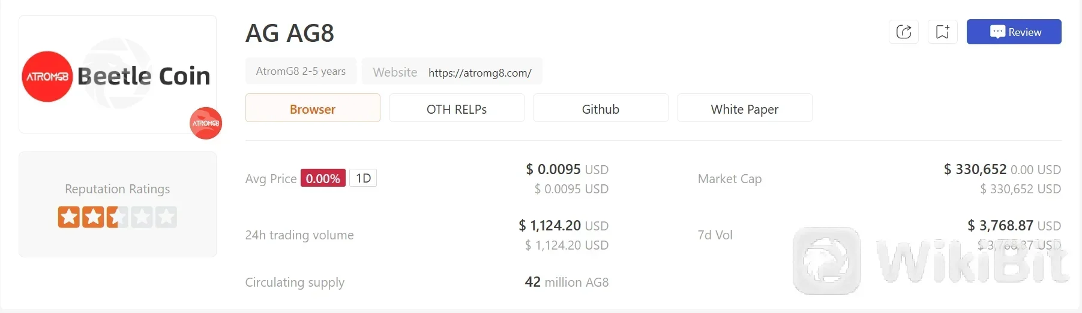Expand the 1D time period selector
This screenshot has width=1082, height=313.
(x=363, y=178)
